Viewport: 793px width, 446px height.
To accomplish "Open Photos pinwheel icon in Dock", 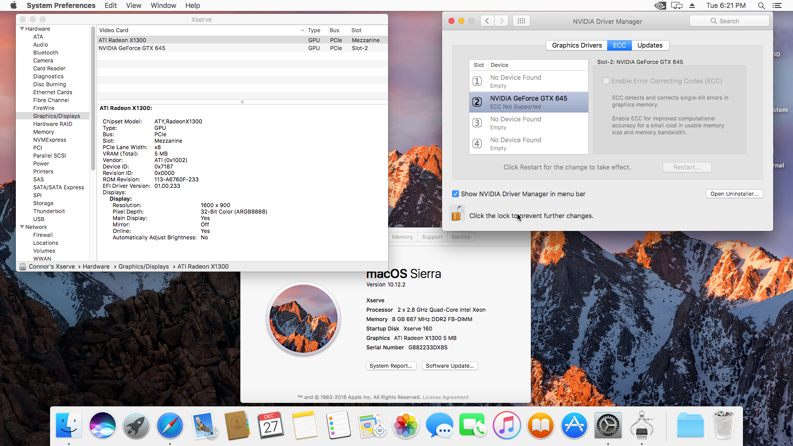I will coord(406,425).
